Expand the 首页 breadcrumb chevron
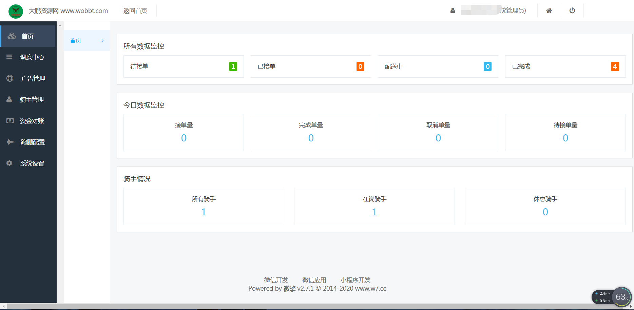Screen dimensions: 634x310 click(x=102, y=40)
